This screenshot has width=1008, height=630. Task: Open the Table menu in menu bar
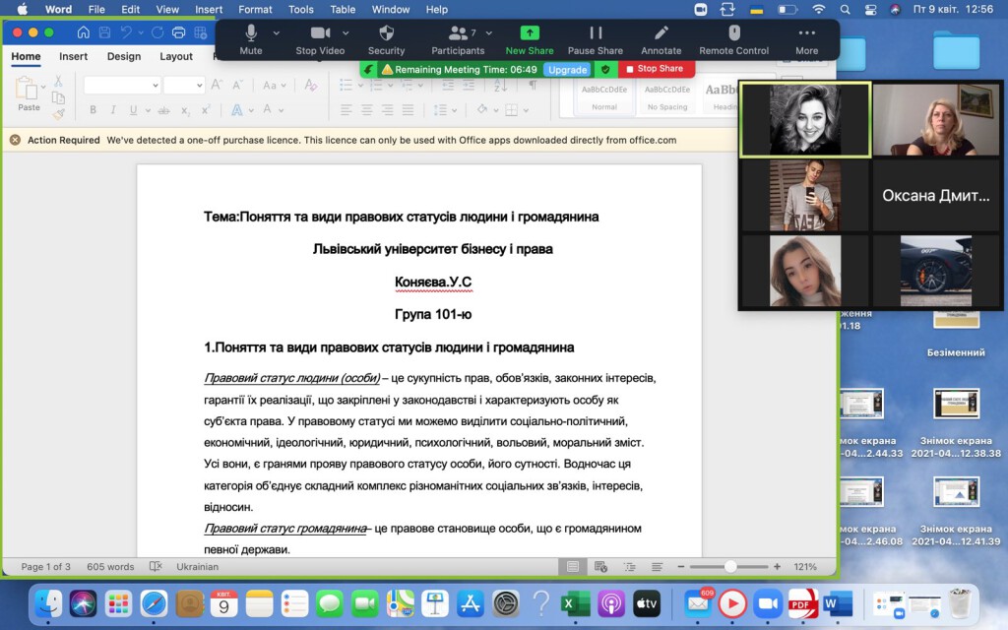tap(343, 10)
